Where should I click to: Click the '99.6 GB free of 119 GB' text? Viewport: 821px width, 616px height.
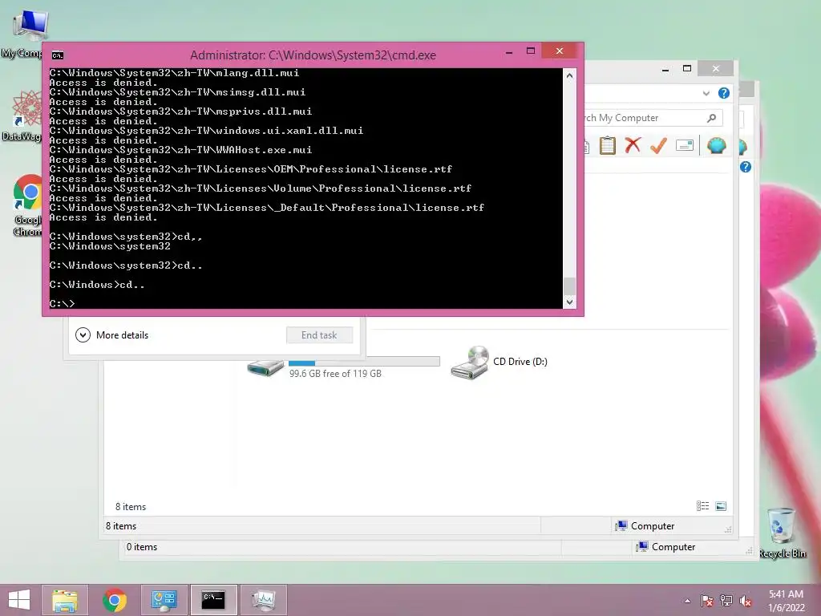(335, 374)
